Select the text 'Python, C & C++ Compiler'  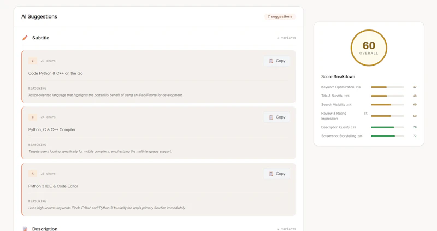tap(52, 129)
